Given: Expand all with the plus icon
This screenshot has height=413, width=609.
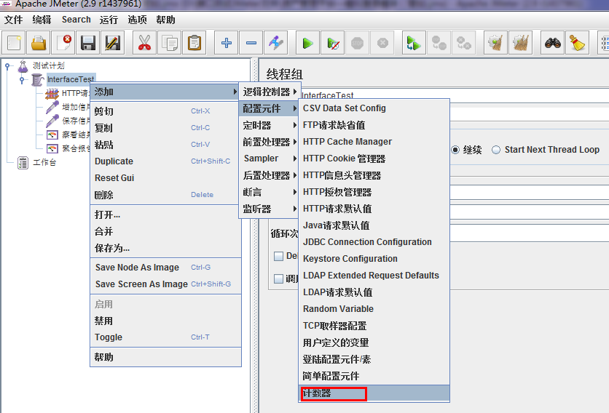Looking at the screenshot, I should (x=226, y=43).
